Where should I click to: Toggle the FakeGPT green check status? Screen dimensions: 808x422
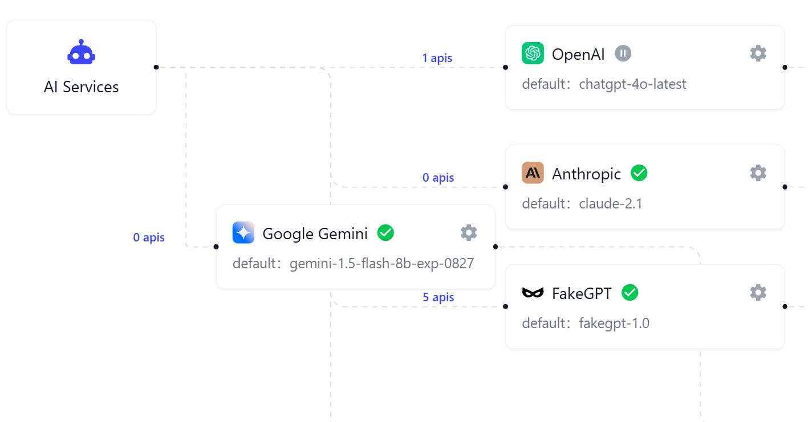630,293
